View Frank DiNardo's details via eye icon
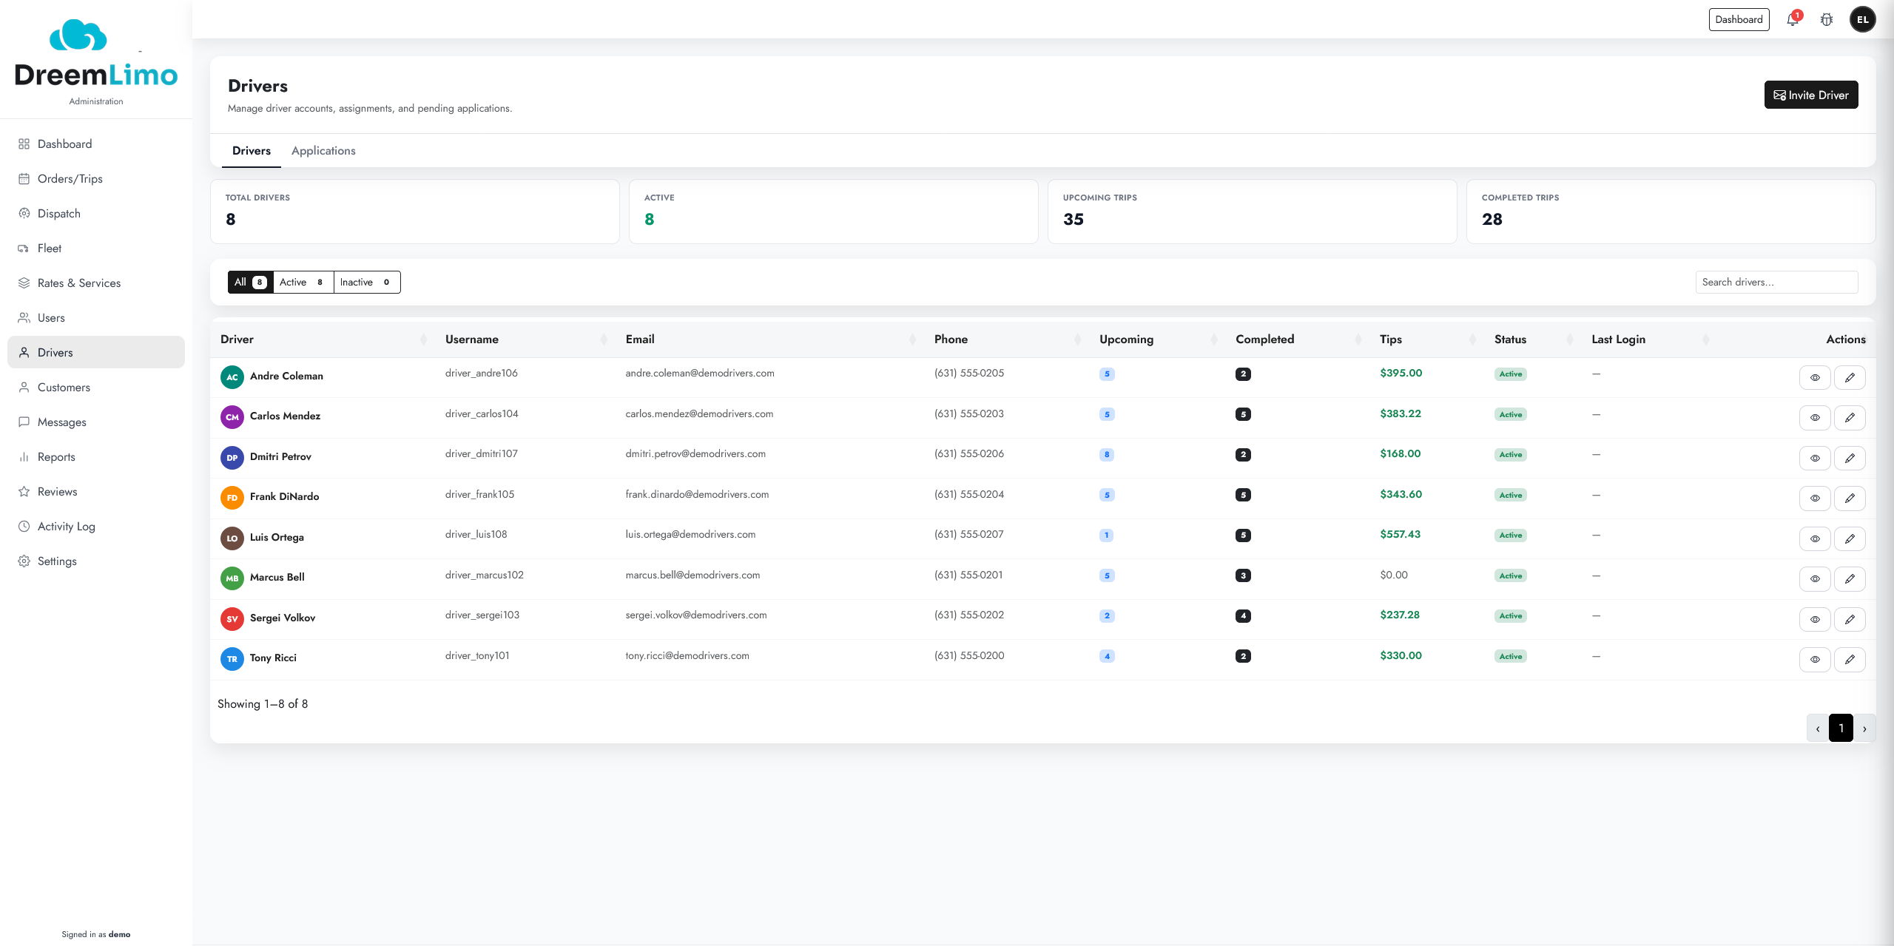Viewport: 1894px width, 946px height. 1815,499
